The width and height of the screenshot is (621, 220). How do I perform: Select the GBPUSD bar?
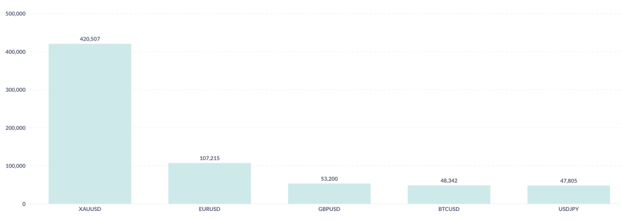[x=329, y=193]
